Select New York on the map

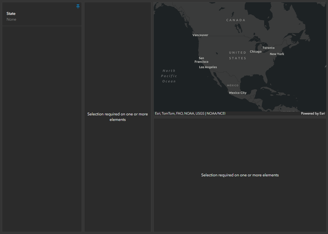click(277, 54)
